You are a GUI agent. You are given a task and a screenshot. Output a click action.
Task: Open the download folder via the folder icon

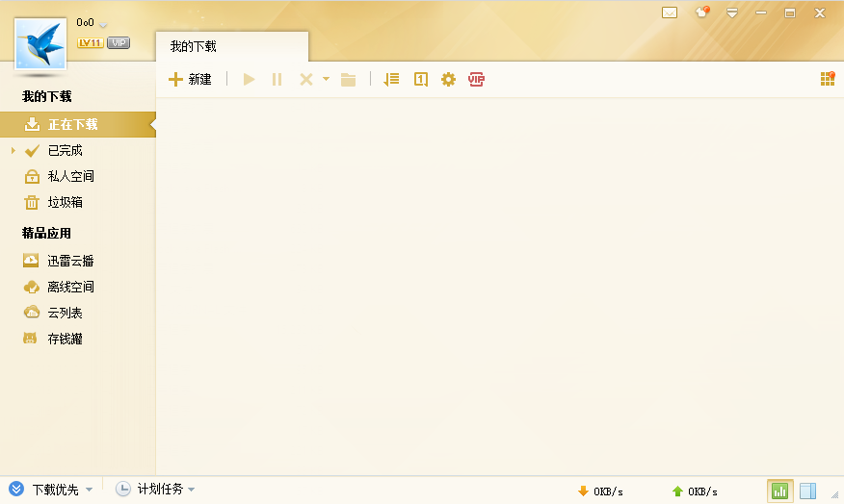click(348, 80)
